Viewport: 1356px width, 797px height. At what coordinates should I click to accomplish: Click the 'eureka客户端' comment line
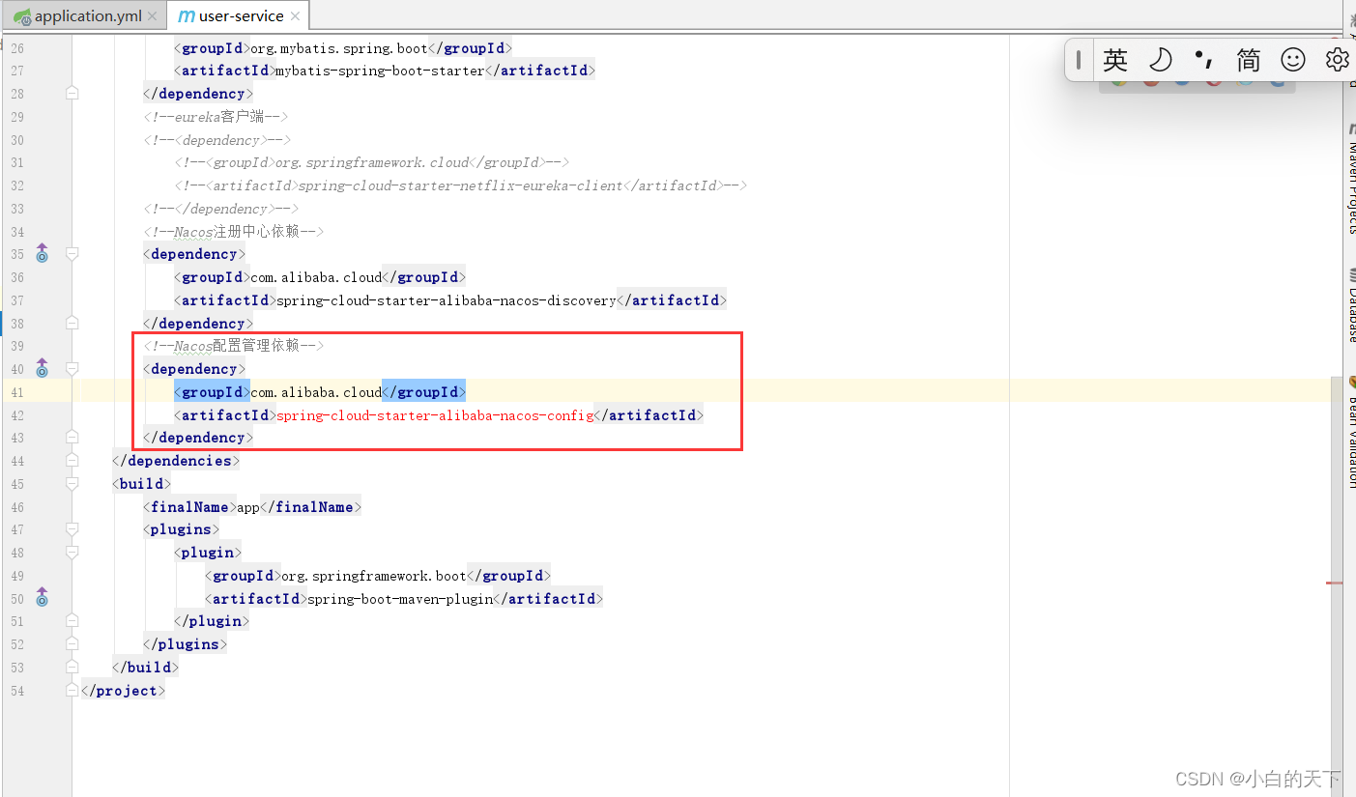point(216,117)
